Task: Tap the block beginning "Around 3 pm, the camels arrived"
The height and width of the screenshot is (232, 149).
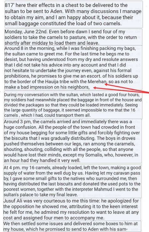Action: (73, 141)
